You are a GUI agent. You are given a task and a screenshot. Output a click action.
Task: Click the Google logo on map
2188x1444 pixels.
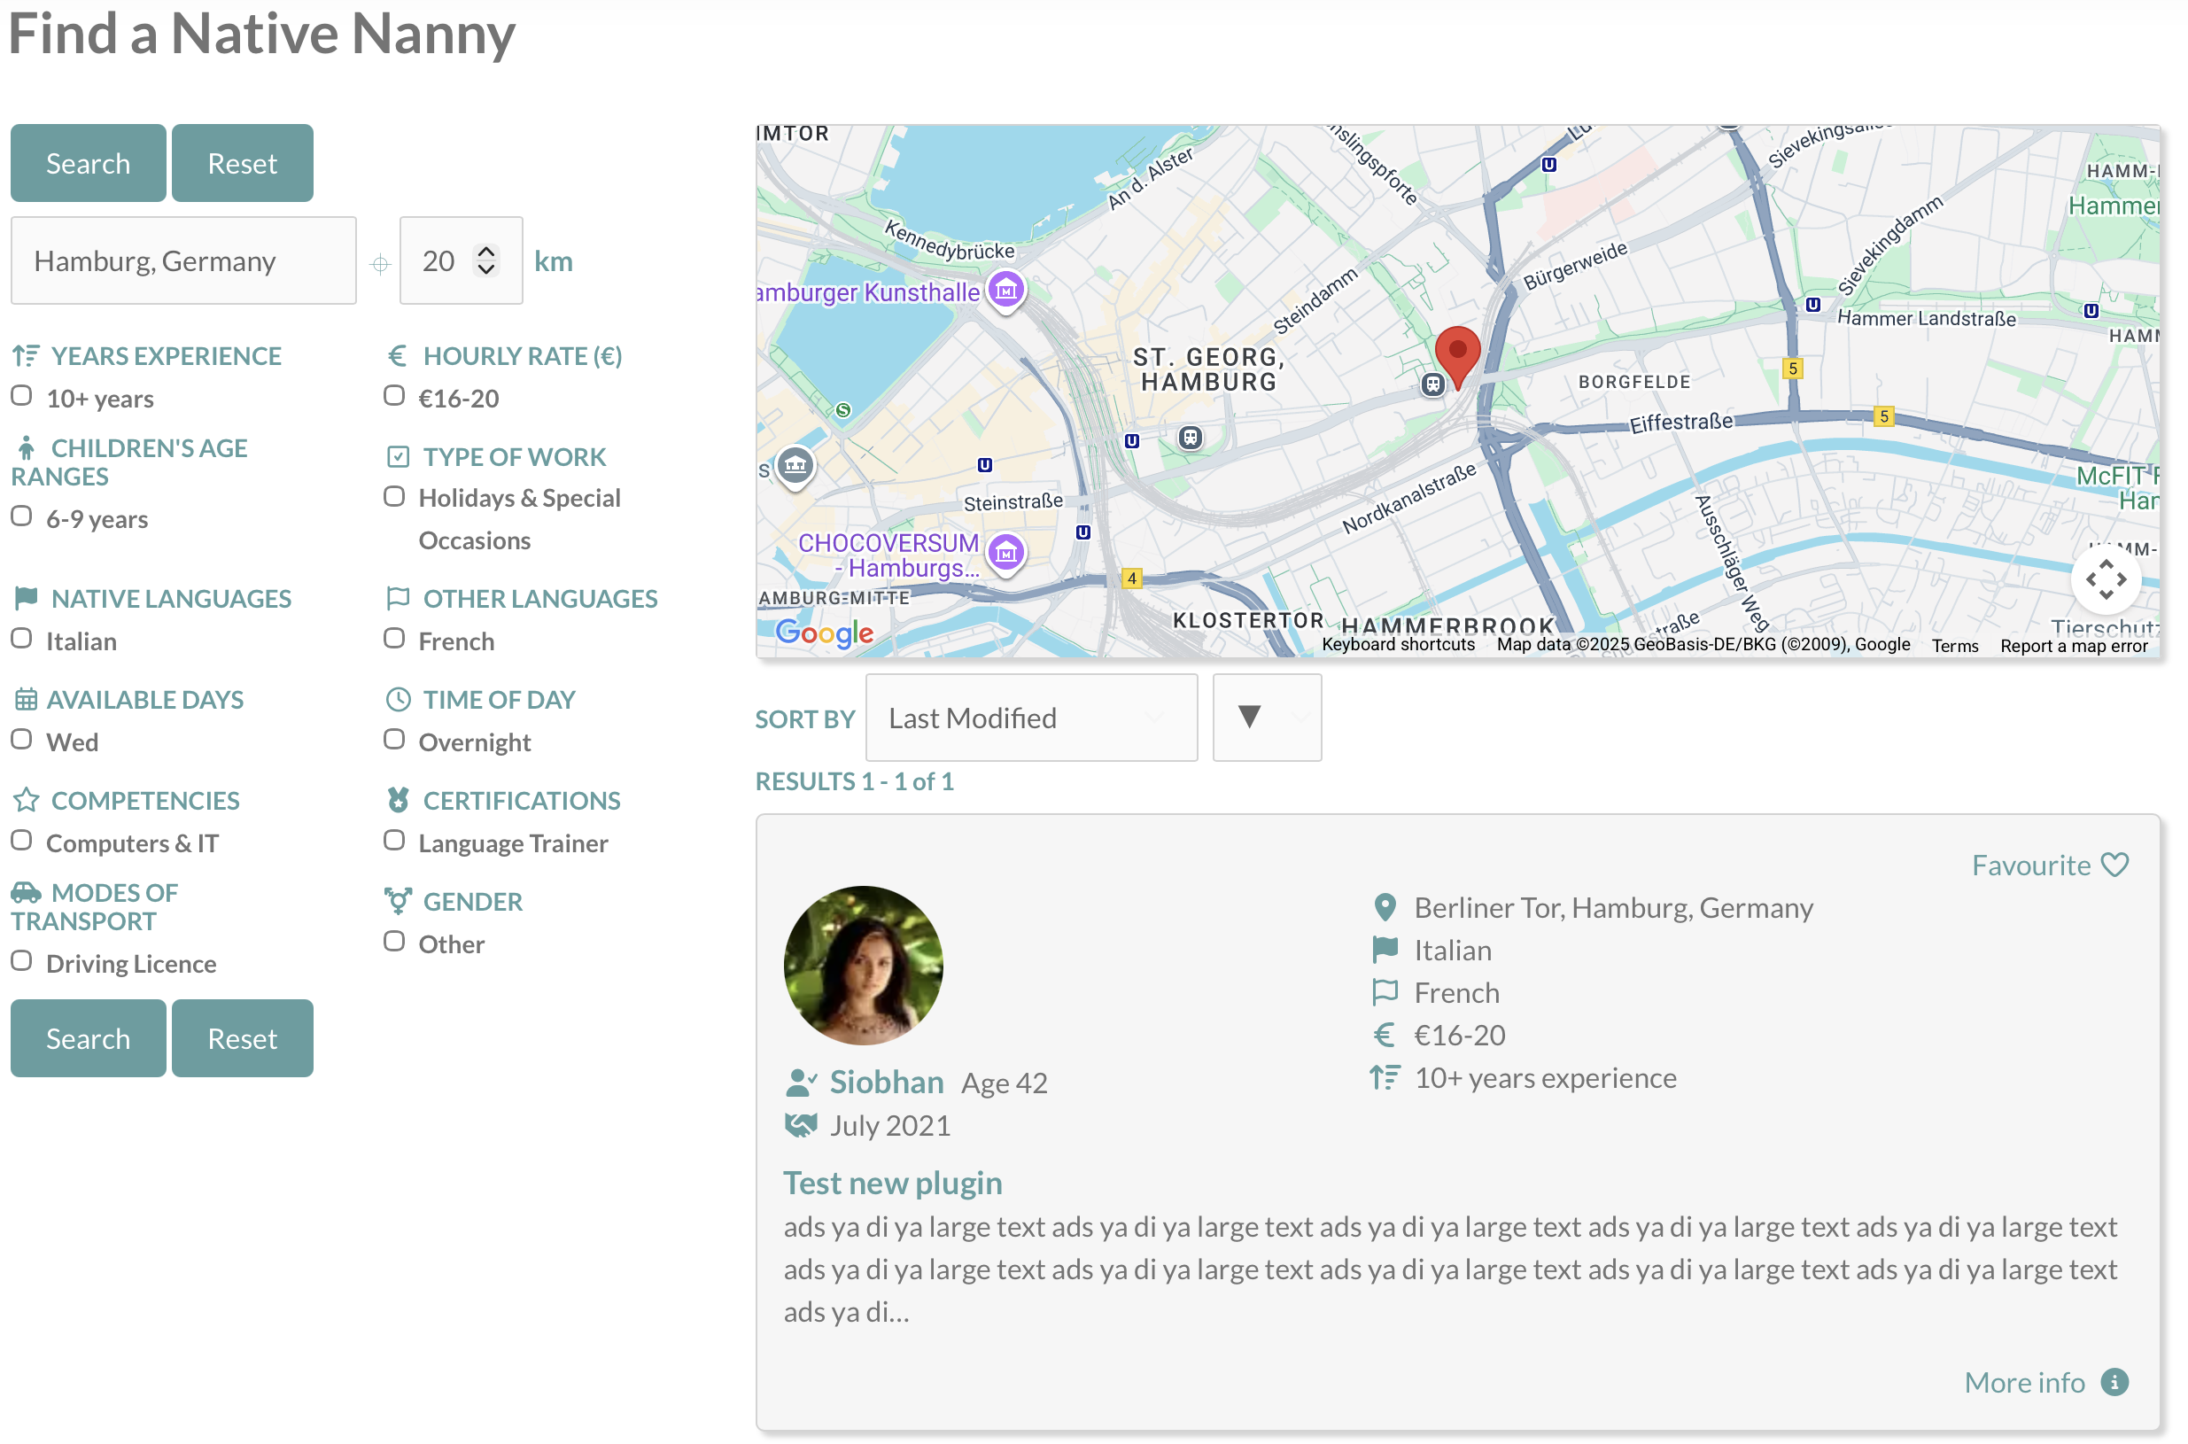coord(823,633)
